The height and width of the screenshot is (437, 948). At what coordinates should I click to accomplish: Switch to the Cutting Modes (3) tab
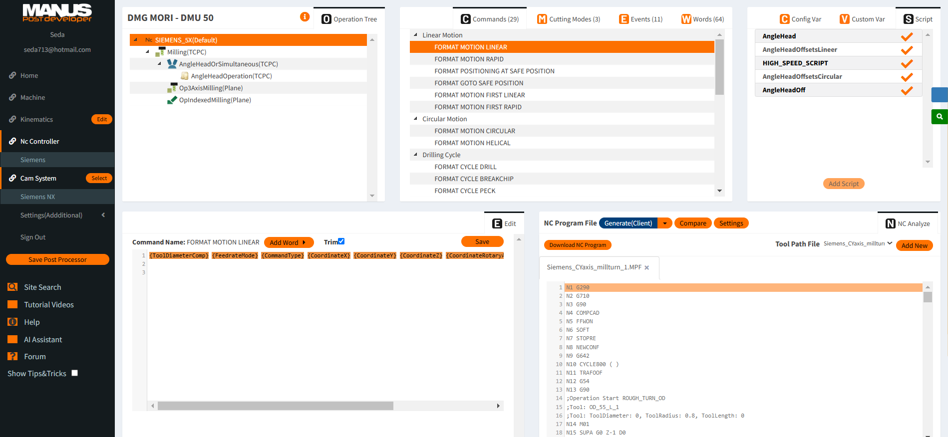point(569,19)
